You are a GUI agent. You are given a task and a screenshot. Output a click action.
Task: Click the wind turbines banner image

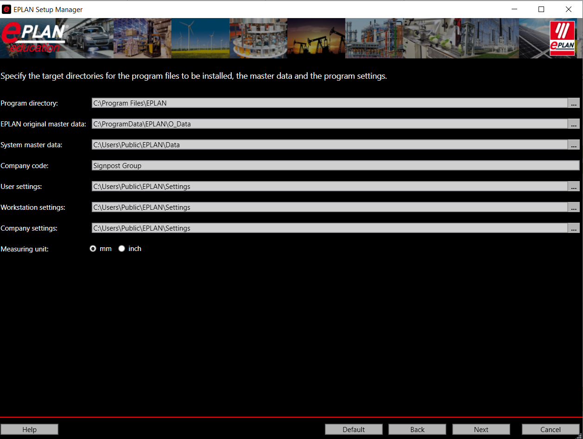coord(200,38)
